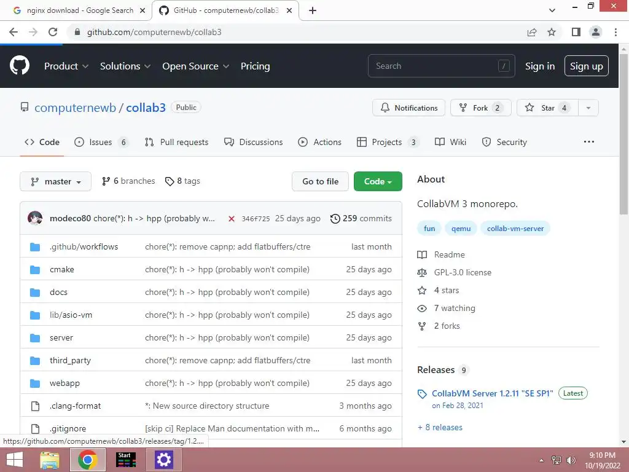Screen dimensions: 629x472
Task: Select the Actions tab
Action: pos(319,142)
